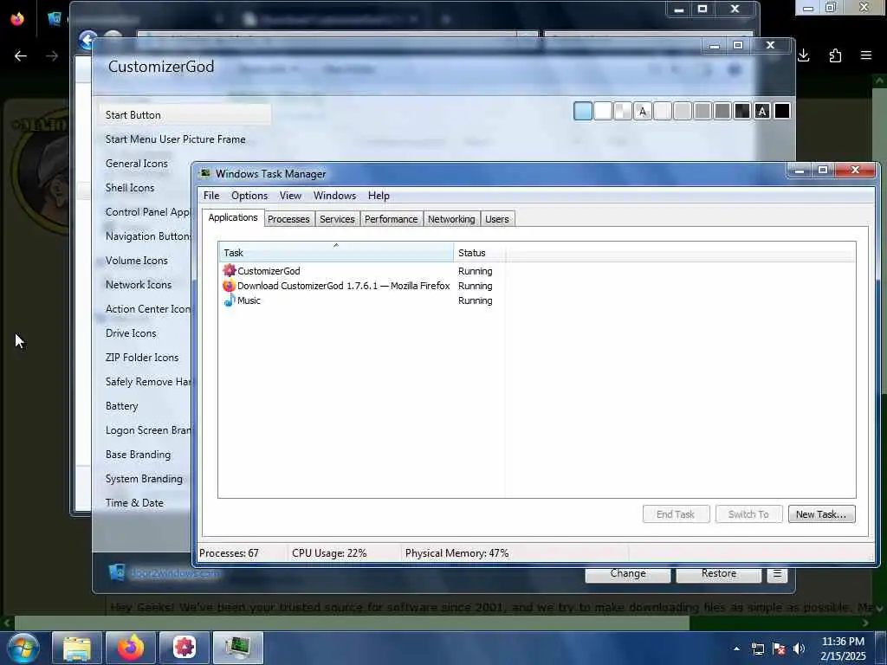Open the door2windows.com link
Viewport: 887px width, 665px height.
click(x=175, y=573)
